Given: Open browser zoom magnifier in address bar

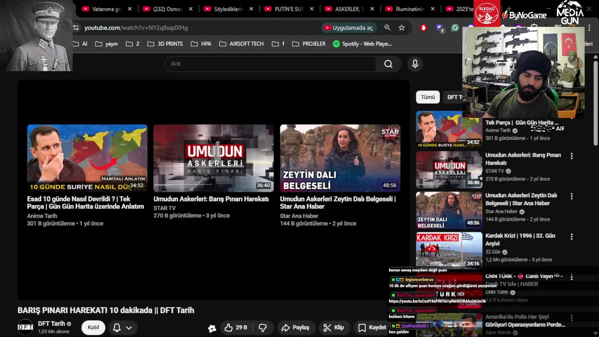Looking at the screenshot, I should coord(387,28).
